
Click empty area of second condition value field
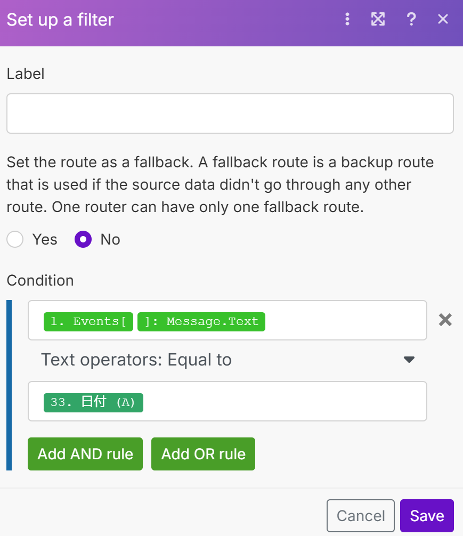point(282,402)
